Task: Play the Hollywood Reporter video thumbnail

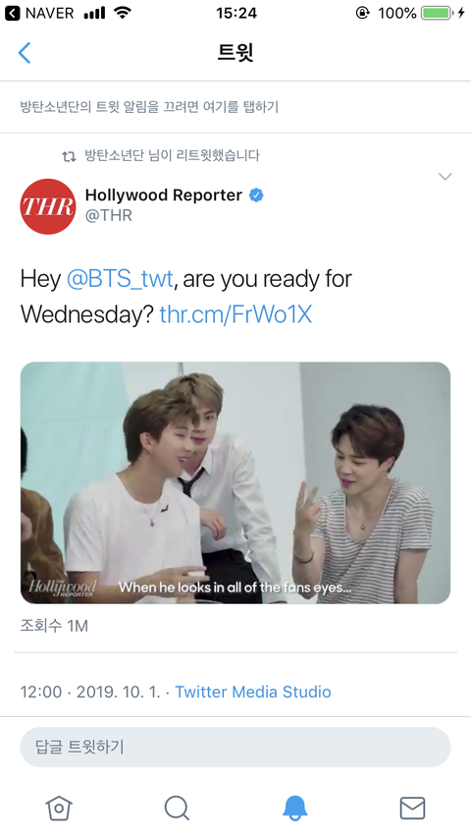Action: tap(235, 482)
